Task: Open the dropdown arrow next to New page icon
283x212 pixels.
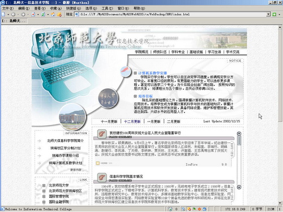Action: [8, 14]
